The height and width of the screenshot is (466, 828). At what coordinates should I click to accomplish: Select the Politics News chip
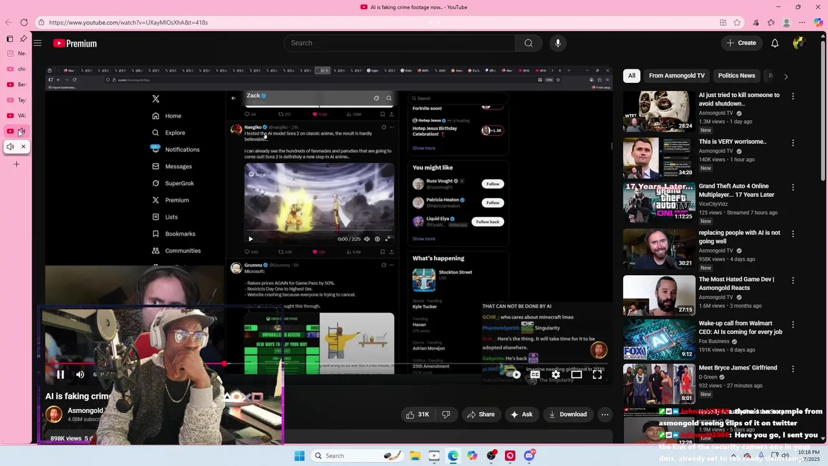[x=736, y=76]
